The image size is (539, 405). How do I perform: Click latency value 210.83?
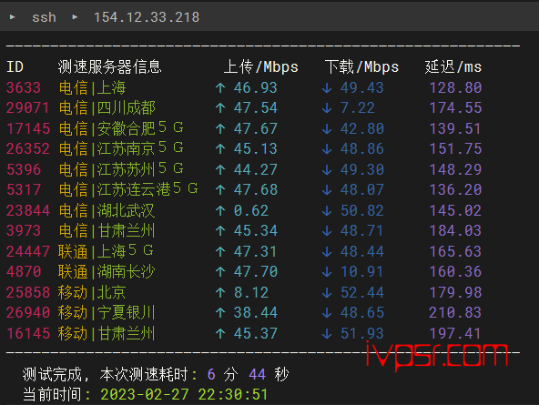(455, 312)
